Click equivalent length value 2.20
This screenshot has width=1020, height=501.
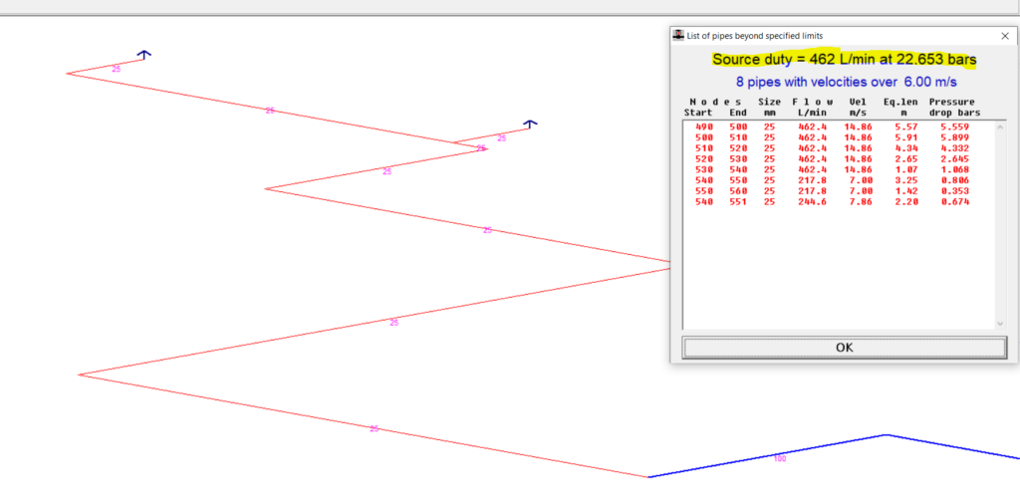coord(906,202)
